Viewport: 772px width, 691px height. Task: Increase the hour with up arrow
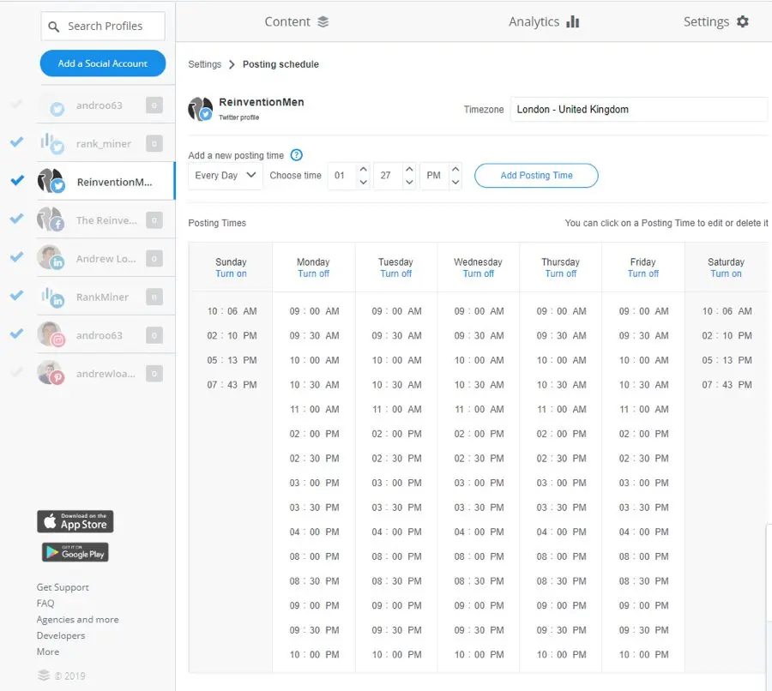pos(363,170)
